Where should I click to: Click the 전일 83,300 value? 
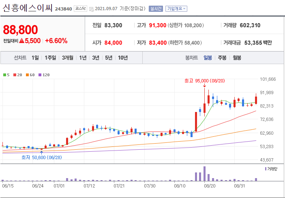coord(113,25)
